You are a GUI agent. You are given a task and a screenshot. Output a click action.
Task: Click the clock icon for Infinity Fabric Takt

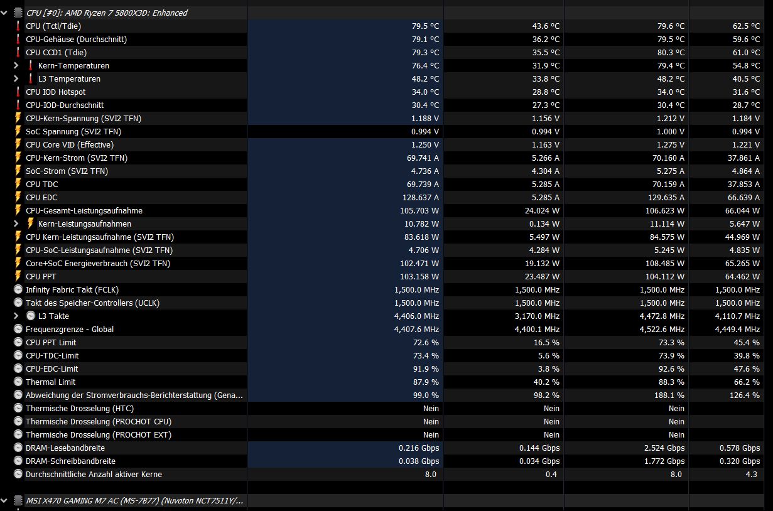(18, 289)
